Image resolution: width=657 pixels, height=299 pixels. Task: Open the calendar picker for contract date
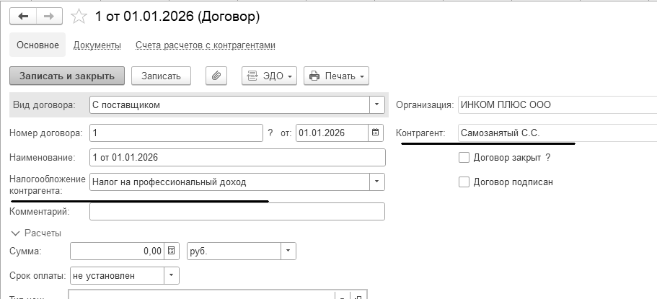[375, 133]
